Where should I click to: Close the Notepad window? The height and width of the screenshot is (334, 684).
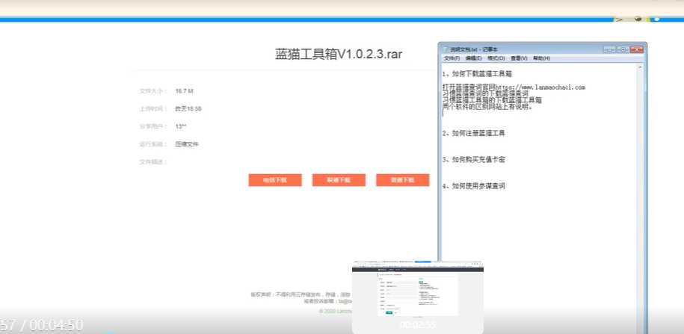[636, 49]
